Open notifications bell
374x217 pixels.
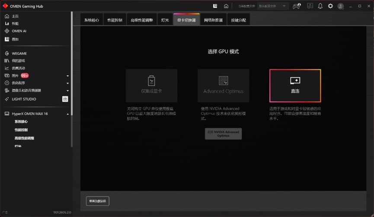coord(320,6)
